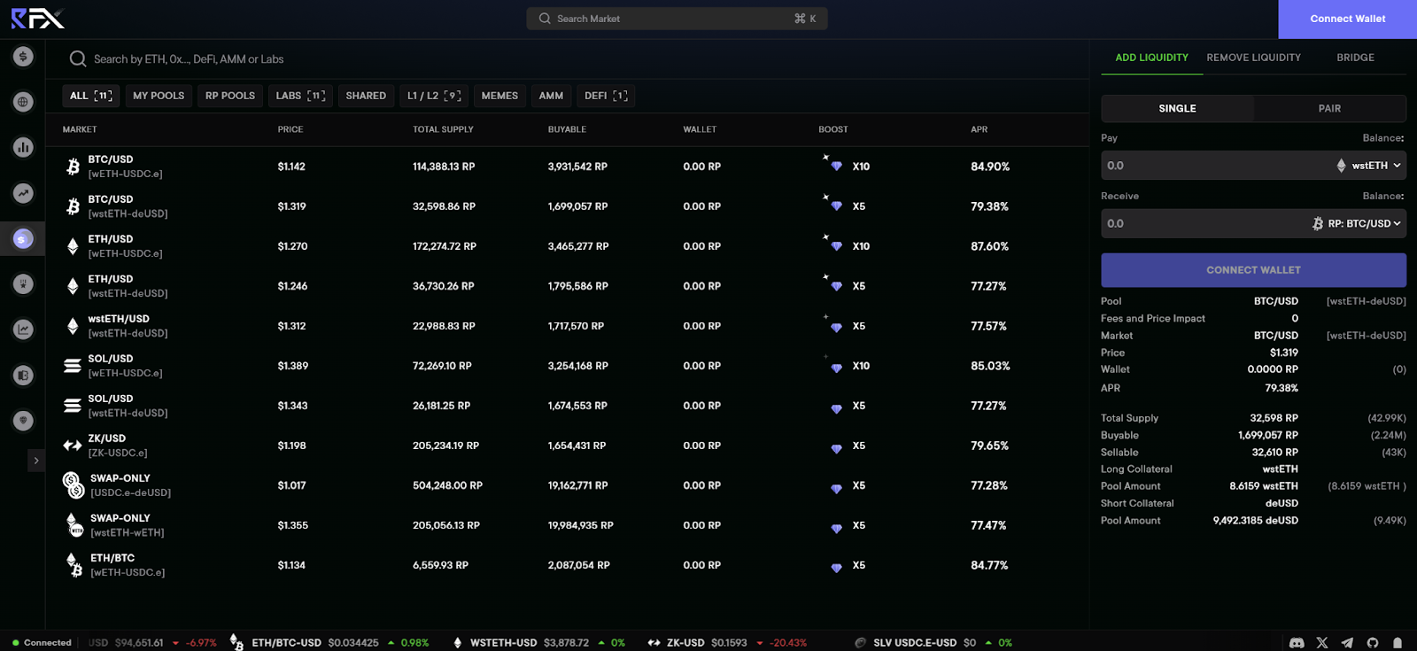This screenshot has height=651, width=1417.
Task: Click the Connected status indicator
Action: [x=42, y=643]
